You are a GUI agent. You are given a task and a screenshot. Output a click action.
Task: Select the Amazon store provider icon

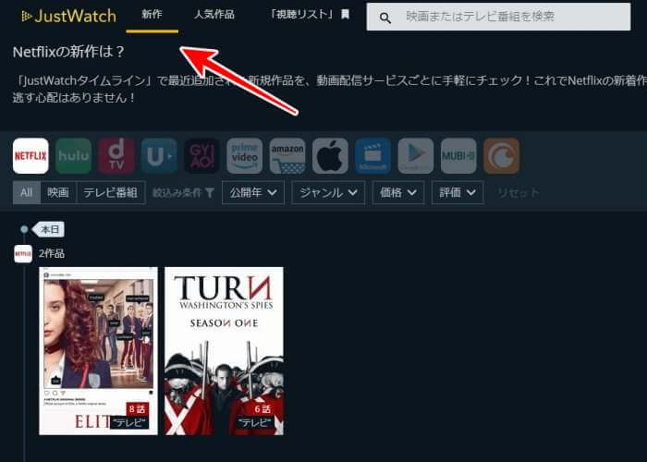[287, 156]
